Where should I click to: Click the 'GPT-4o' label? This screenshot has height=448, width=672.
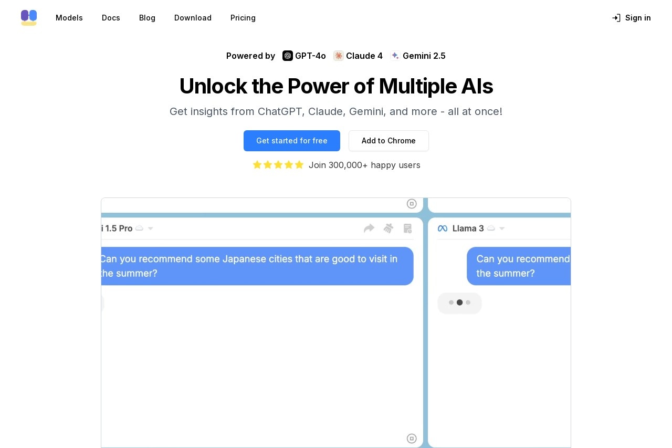click(310, 56)
